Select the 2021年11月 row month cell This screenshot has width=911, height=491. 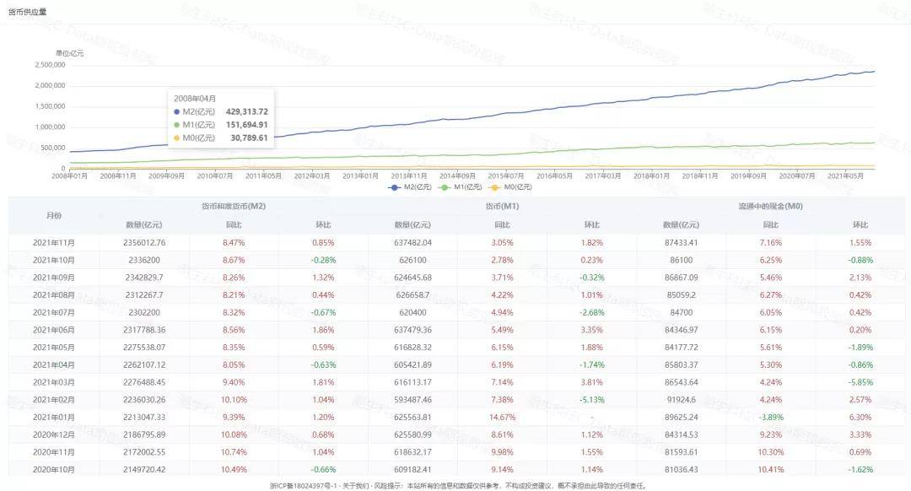[53, 242]
